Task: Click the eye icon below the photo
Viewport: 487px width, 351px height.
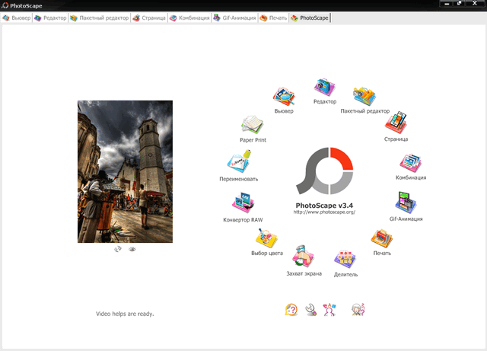Action: (132, 249)
